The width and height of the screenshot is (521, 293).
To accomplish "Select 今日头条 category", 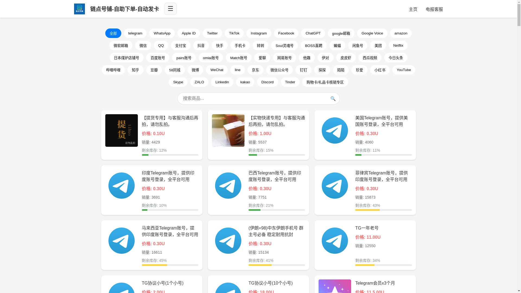I will tap(396, 58).
